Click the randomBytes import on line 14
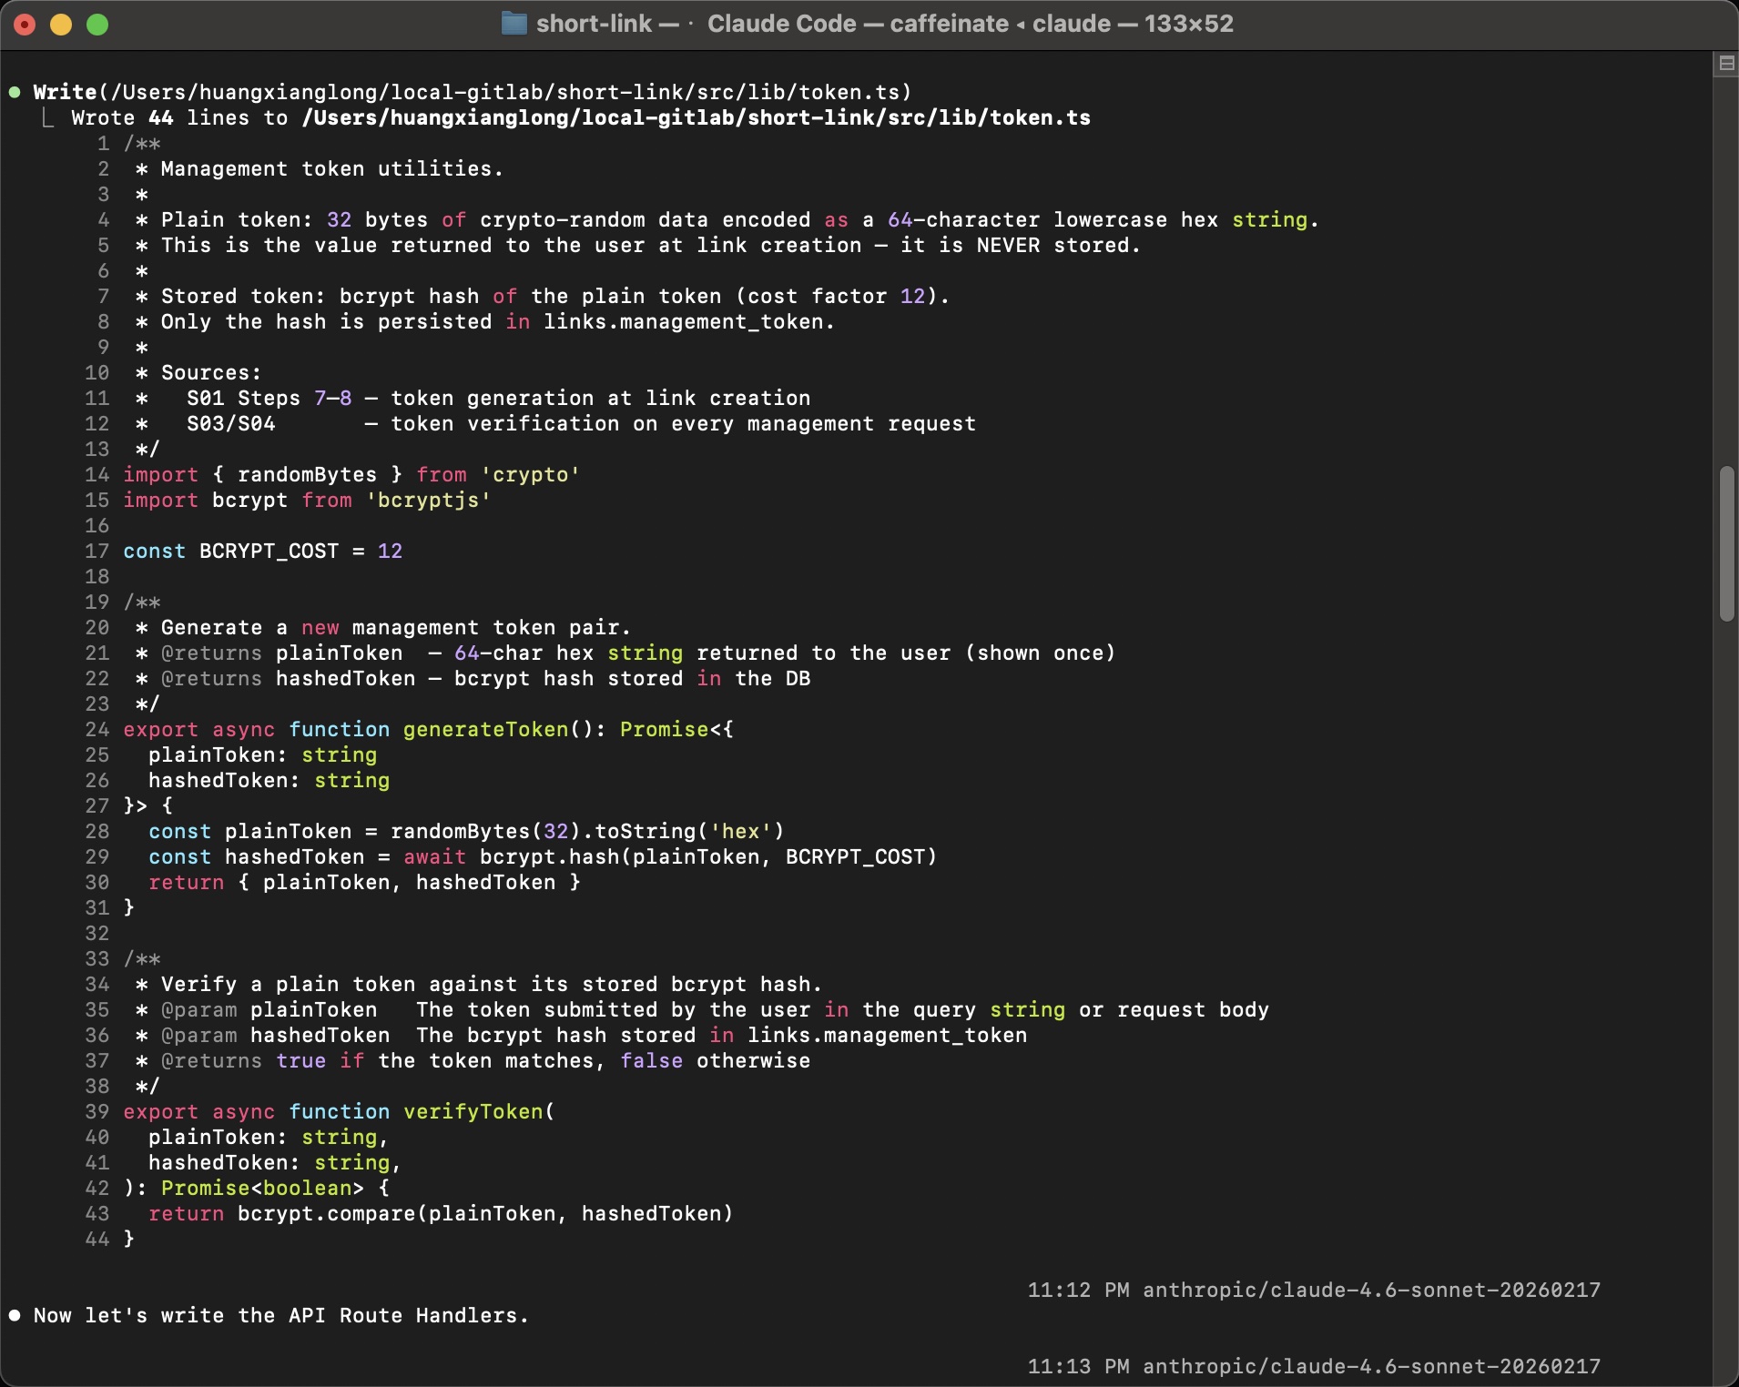 310,474
